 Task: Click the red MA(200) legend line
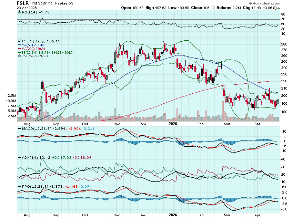tap(19, 49)
